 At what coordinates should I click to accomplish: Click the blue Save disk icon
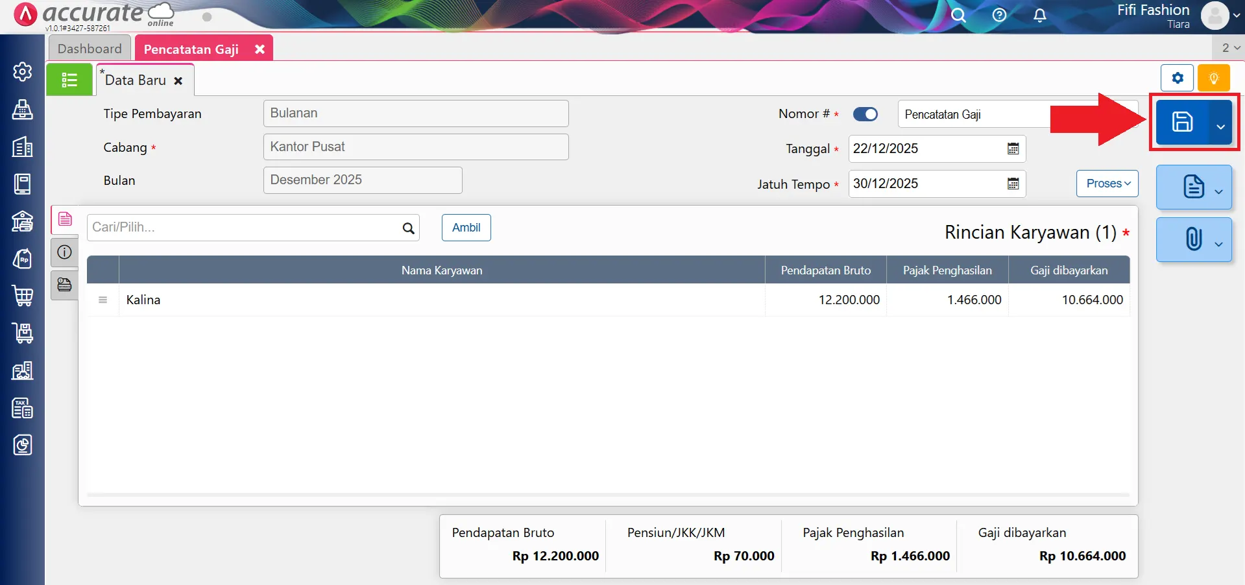(1181, 122)
